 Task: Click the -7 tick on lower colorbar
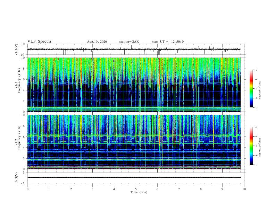(x=256, y=165)
